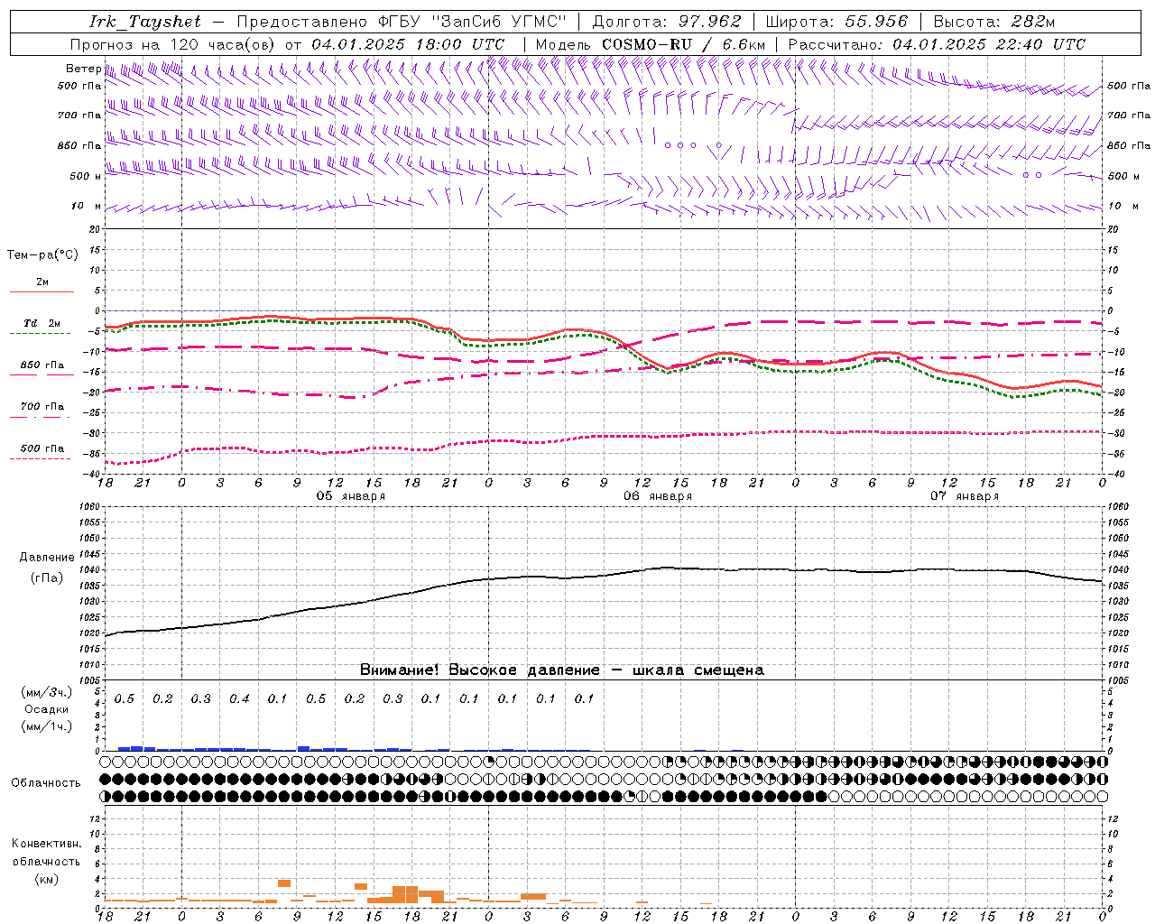This screenshot has height=924, width=1155.
Task: Click the 'Облачность' cloud cover label
Action: click(x=46, y=783)
